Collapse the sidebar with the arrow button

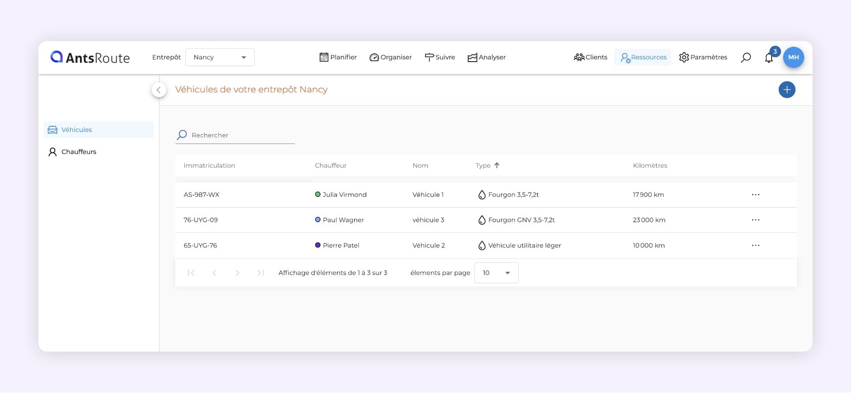(159, 90)
